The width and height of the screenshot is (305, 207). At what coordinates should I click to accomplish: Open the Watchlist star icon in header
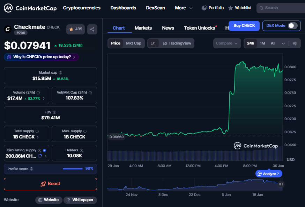[x=231, y=8]
